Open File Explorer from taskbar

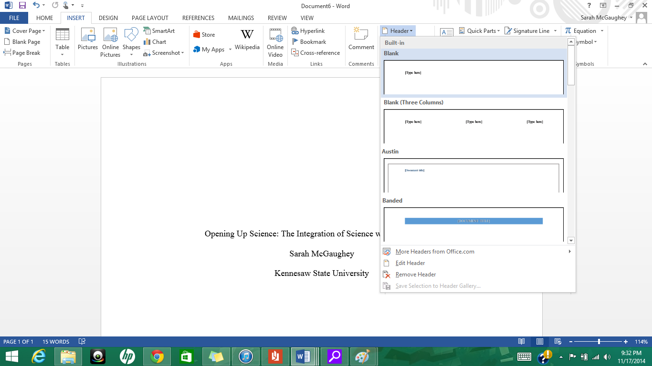(68, 356)
